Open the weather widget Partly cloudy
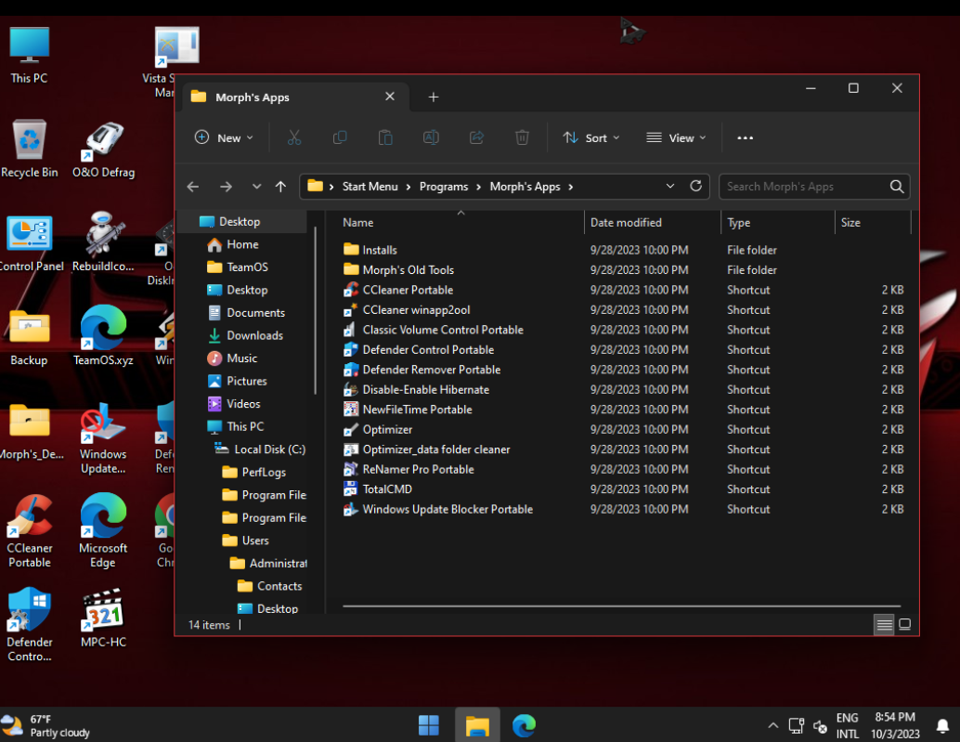Screen dimensions: 960x742 click(46, 726)
